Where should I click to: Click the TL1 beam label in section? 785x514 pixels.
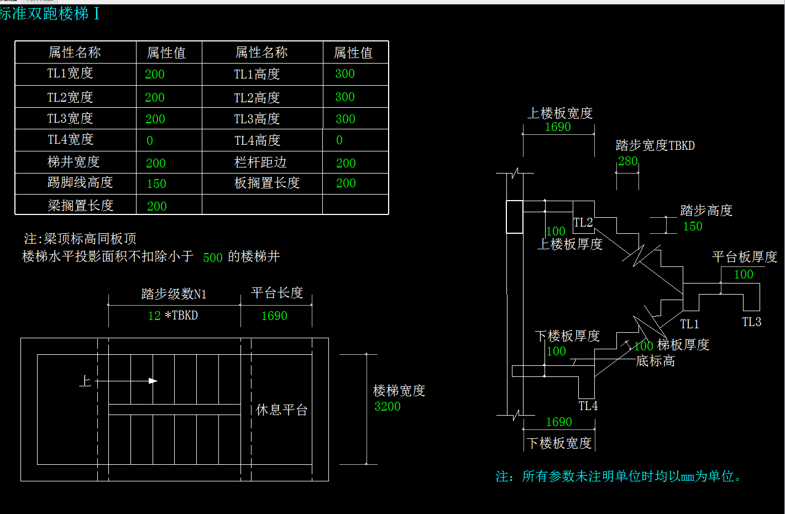pyautogui.click(x=689, y=324)
